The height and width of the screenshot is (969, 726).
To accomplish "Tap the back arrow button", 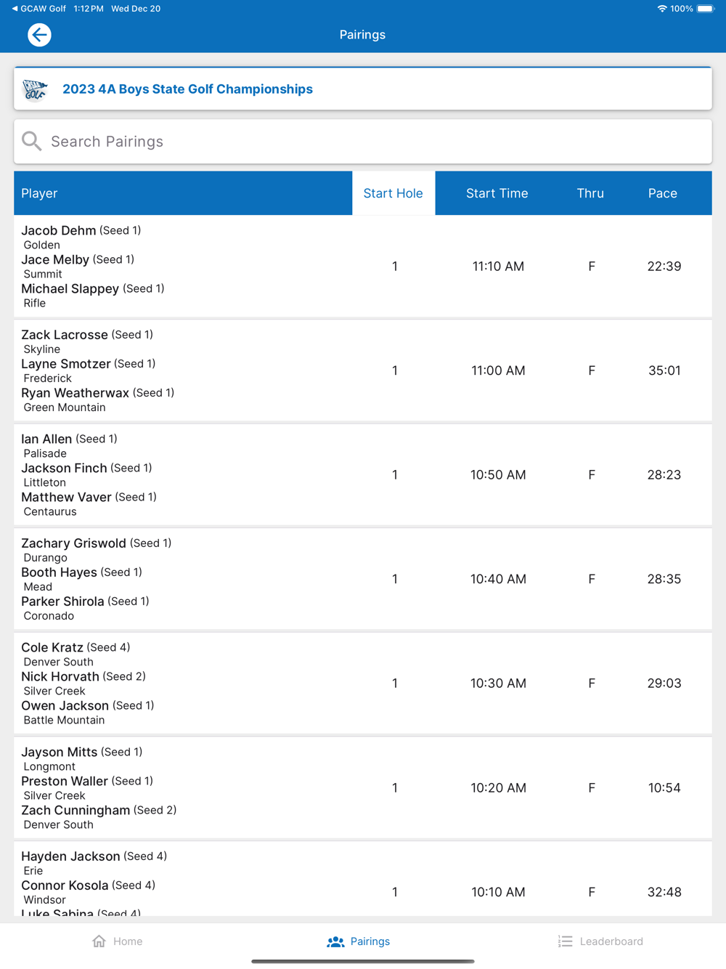I will pos(39,35).
